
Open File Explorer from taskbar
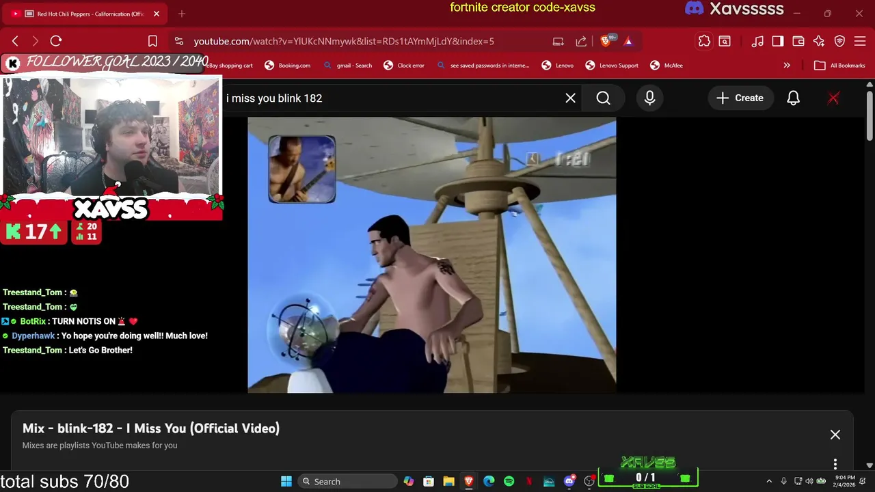pyautogui.click(x=448, y=481)
